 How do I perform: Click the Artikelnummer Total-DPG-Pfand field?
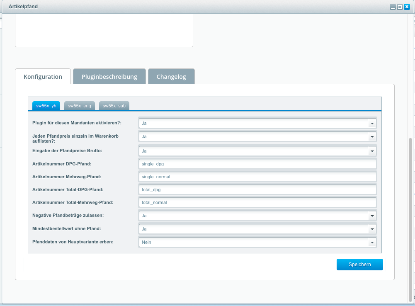(x=257, y=189)
